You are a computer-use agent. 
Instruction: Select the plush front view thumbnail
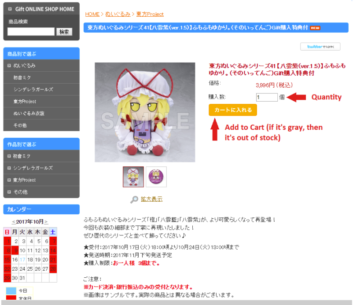click(133, 176)
